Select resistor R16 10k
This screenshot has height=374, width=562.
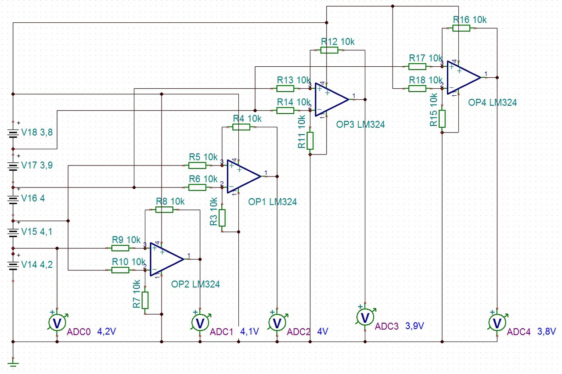[461, 29]
